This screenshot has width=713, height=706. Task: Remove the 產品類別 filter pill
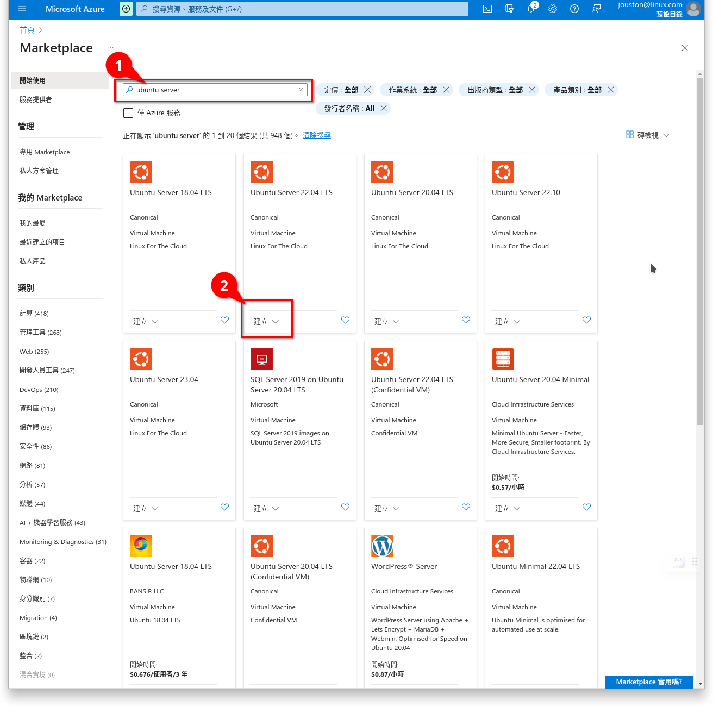[x=611, y=90]
